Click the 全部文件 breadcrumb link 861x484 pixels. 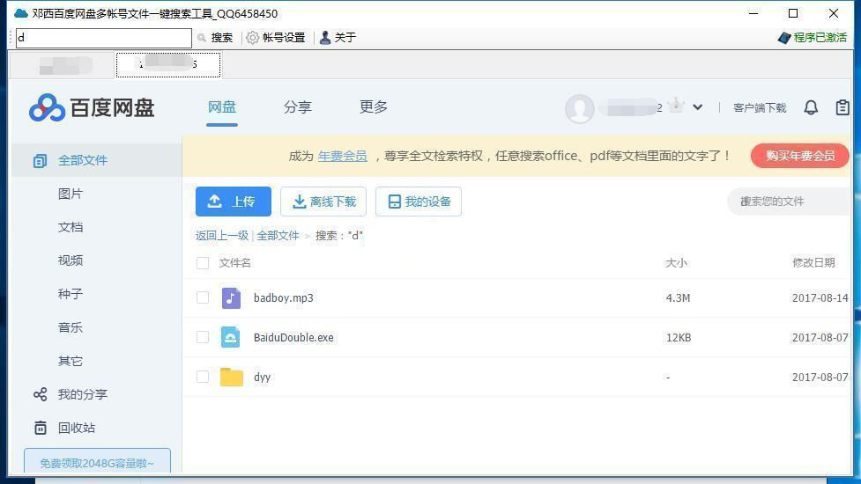pyautogui.click(x=278, y=236)
